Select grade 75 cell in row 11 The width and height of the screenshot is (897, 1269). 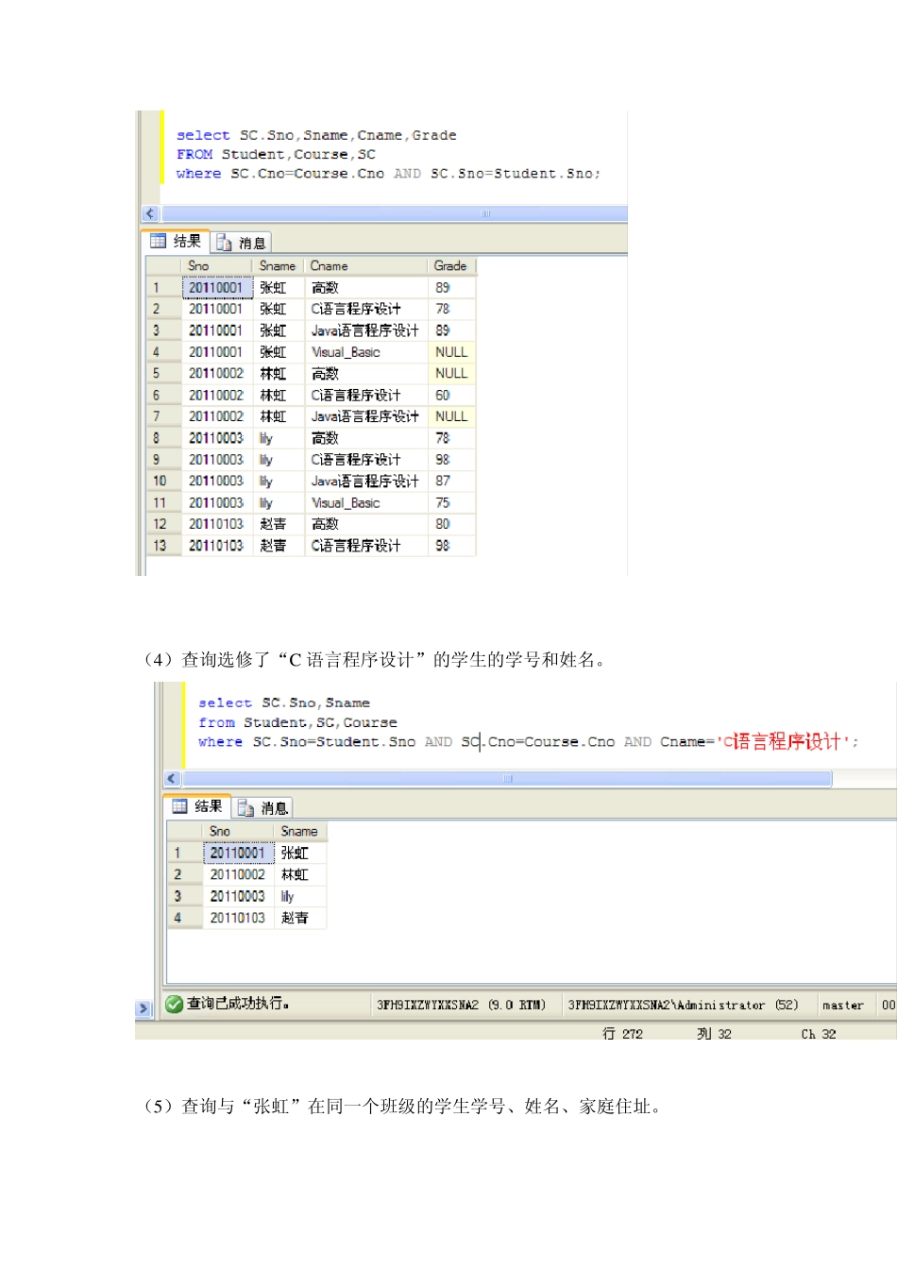pyautogui.click(x=451, y=503)
